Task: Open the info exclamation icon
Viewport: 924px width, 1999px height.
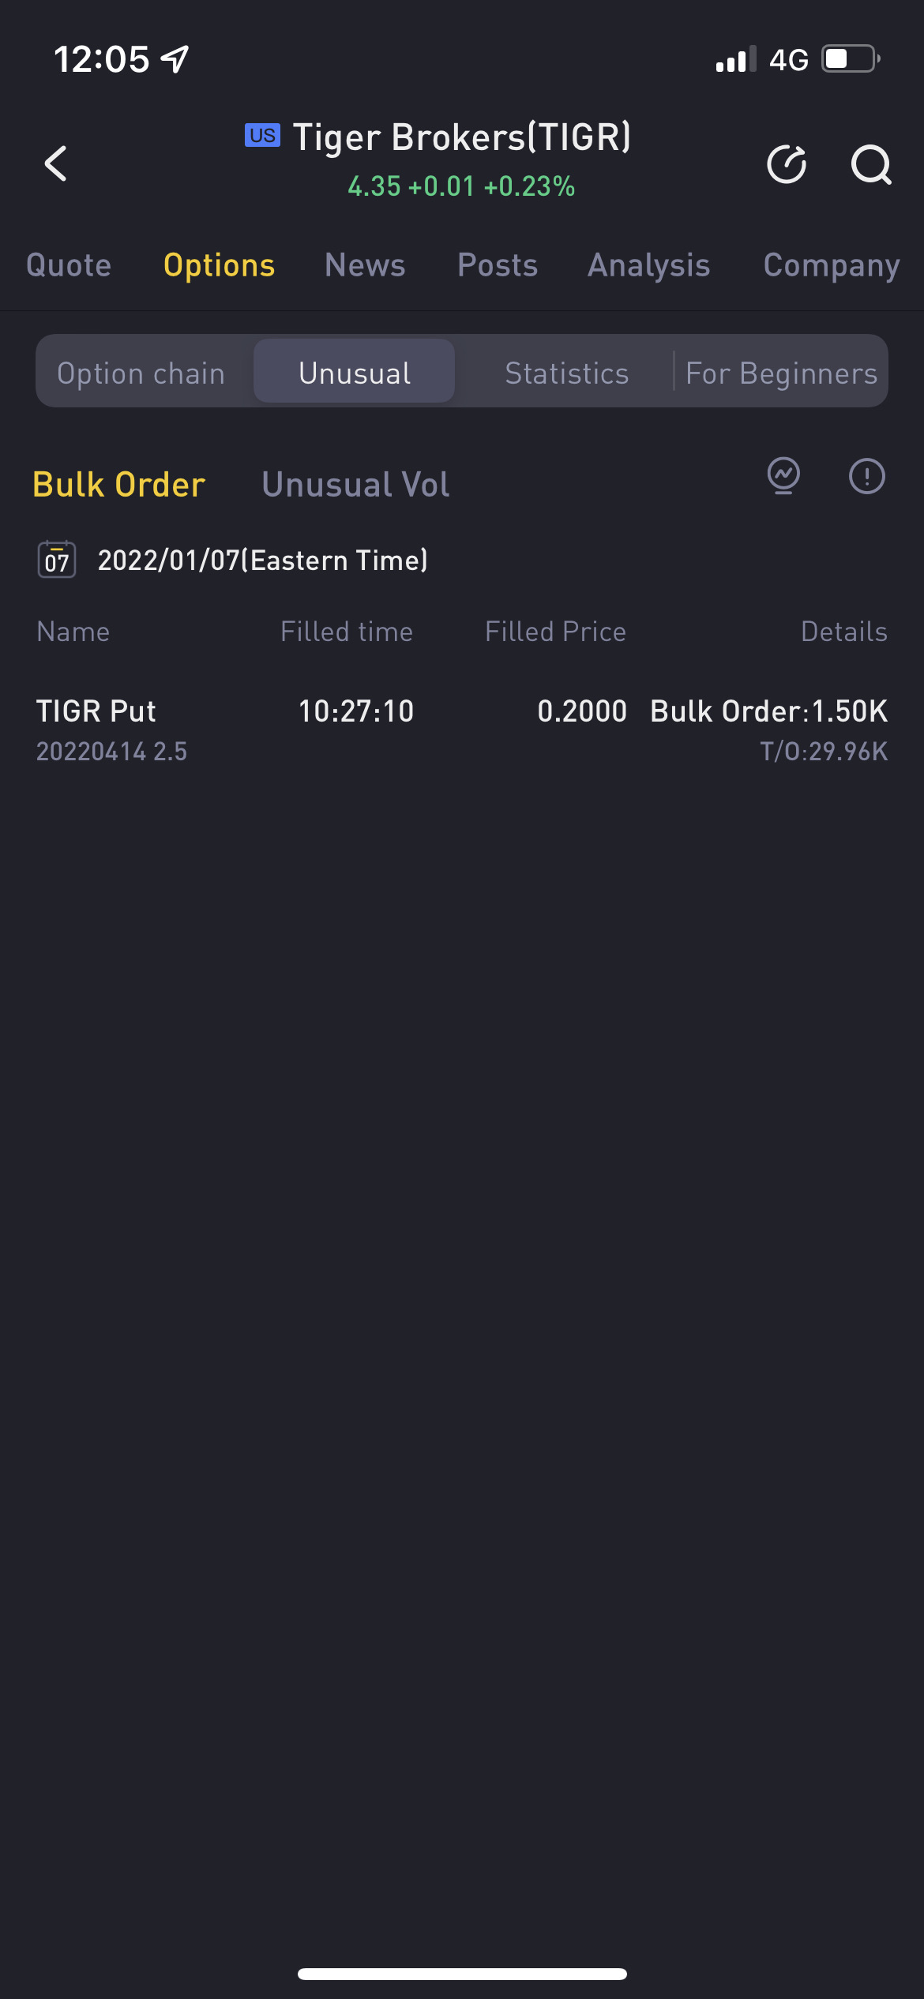Action: [x=866, y=476]
